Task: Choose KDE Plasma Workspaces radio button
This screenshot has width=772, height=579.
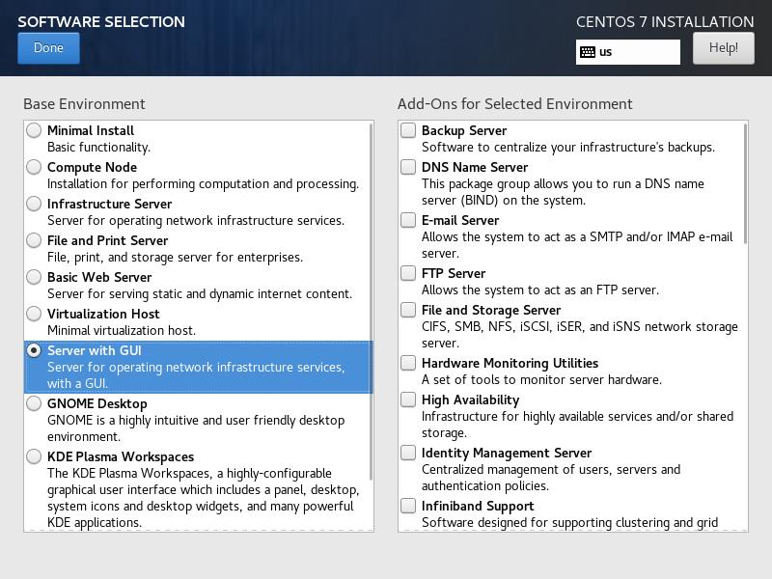Action: click(35, 456)
